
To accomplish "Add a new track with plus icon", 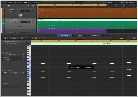I will pos(4,6).
